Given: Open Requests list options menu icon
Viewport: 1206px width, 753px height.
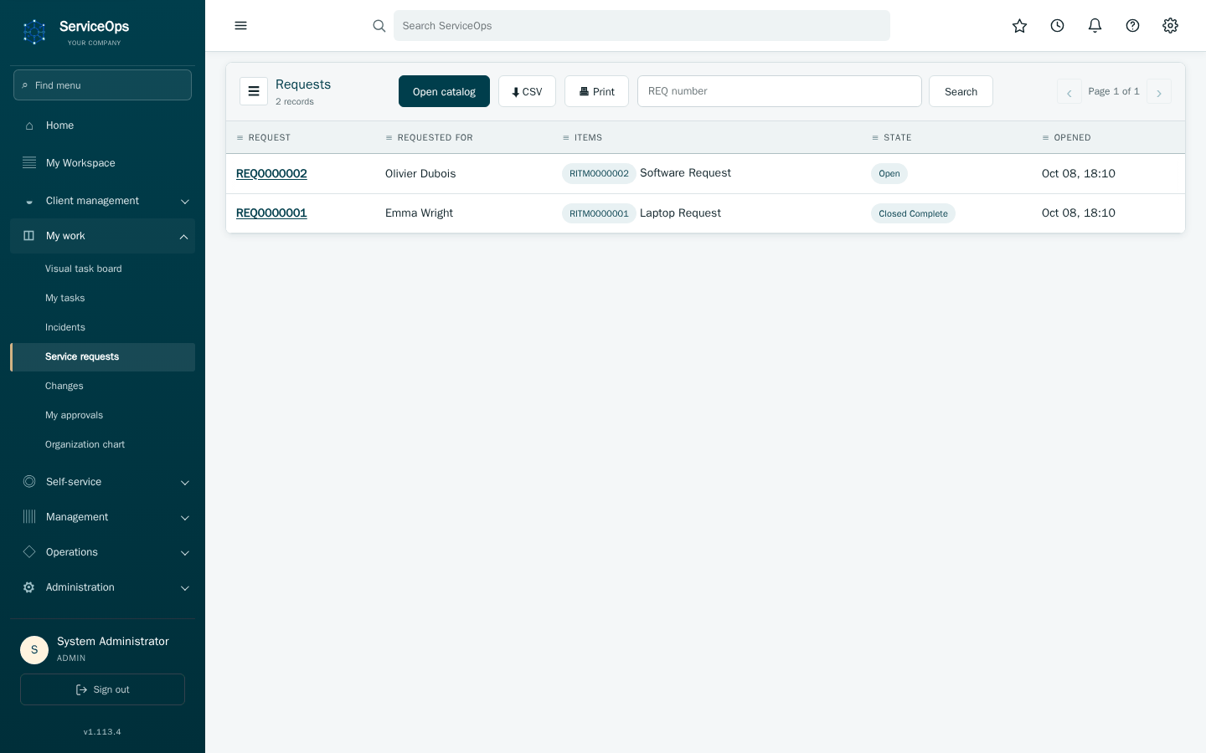Looking at the screenshot, I should 254,91.
